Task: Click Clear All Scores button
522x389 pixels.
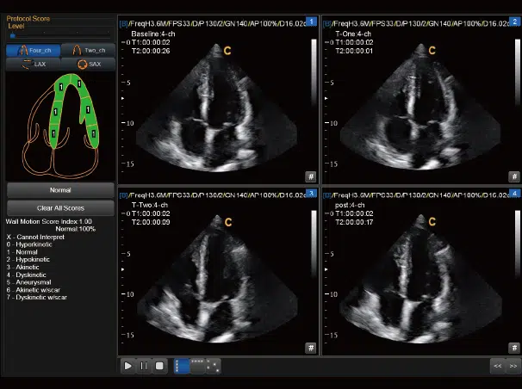Action: [60, 208]
